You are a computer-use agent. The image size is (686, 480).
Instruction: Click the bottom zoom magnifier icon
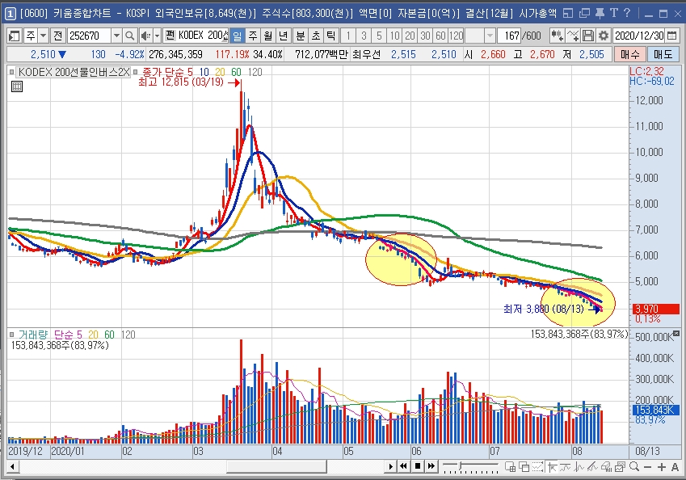634,467
